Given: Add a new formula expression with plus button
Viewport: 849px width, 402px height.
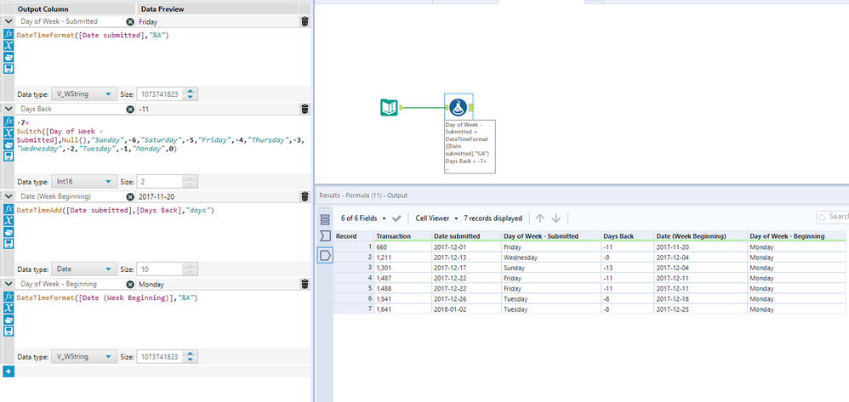Looking at the screenshot, I should 9,371.
